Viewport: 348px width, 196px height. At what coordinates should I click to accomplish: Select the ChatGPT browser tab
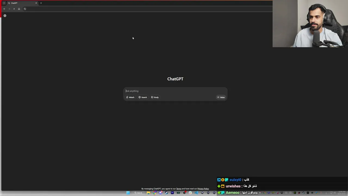point(22,3)
